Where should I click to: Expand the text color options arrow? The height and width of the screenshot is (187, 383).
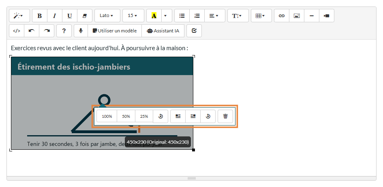pos(166,16)
